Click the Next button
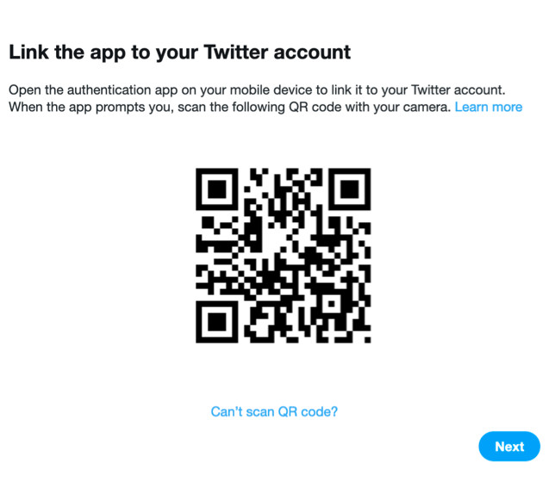The image size is (549, 488). 508,447
